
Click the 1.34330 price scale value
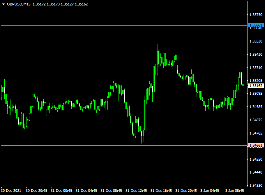(256, 185)
